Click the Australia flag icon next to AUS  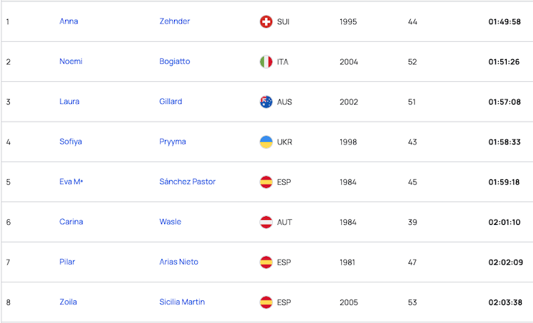pyautogui.click(x=266, y=102)
